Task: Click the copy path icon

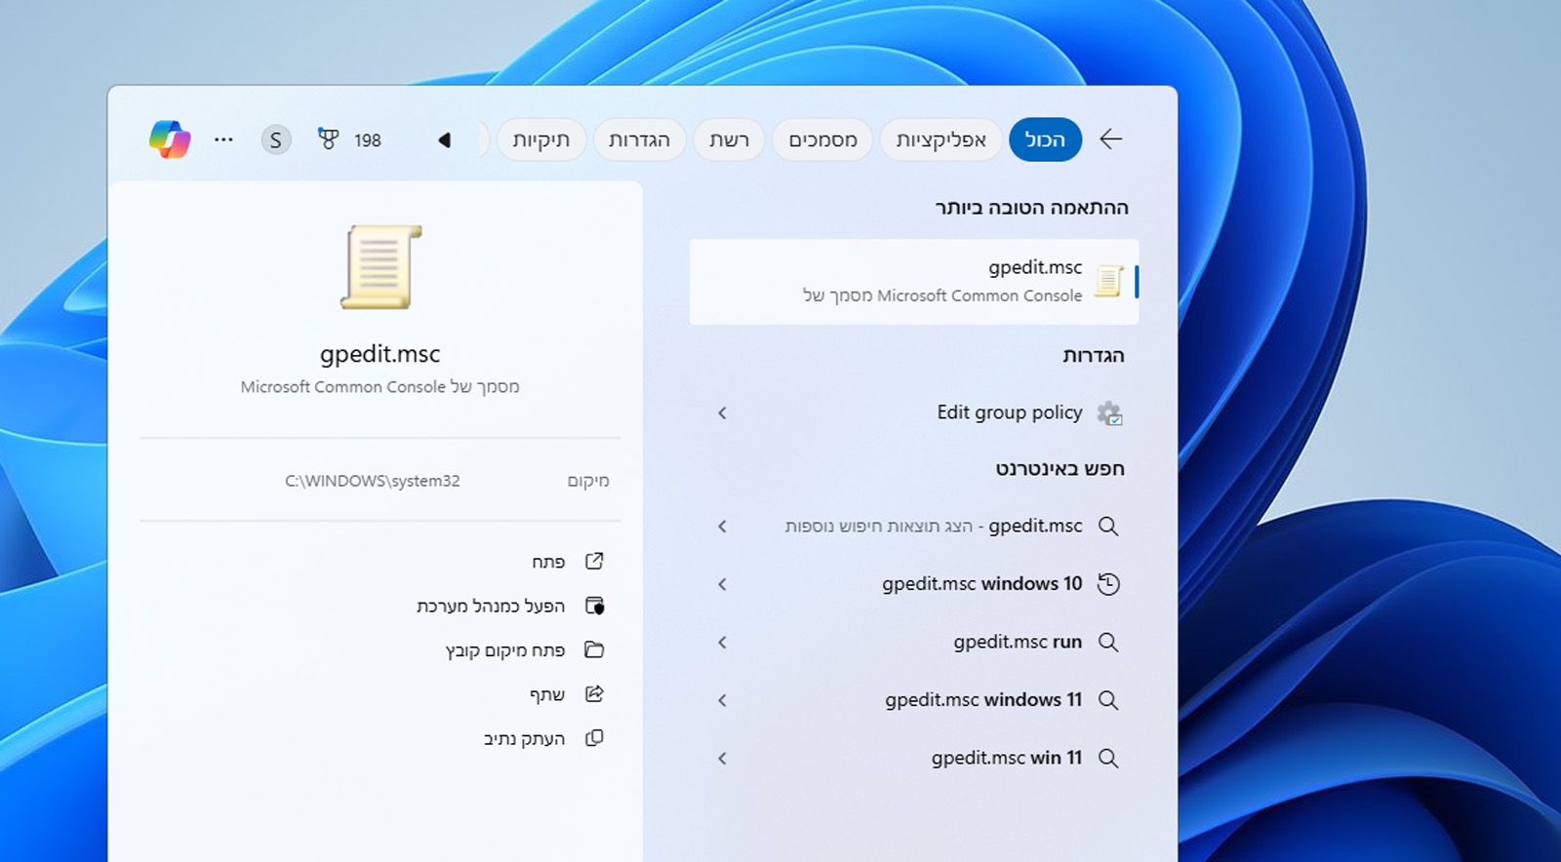Action: (594, 738)
